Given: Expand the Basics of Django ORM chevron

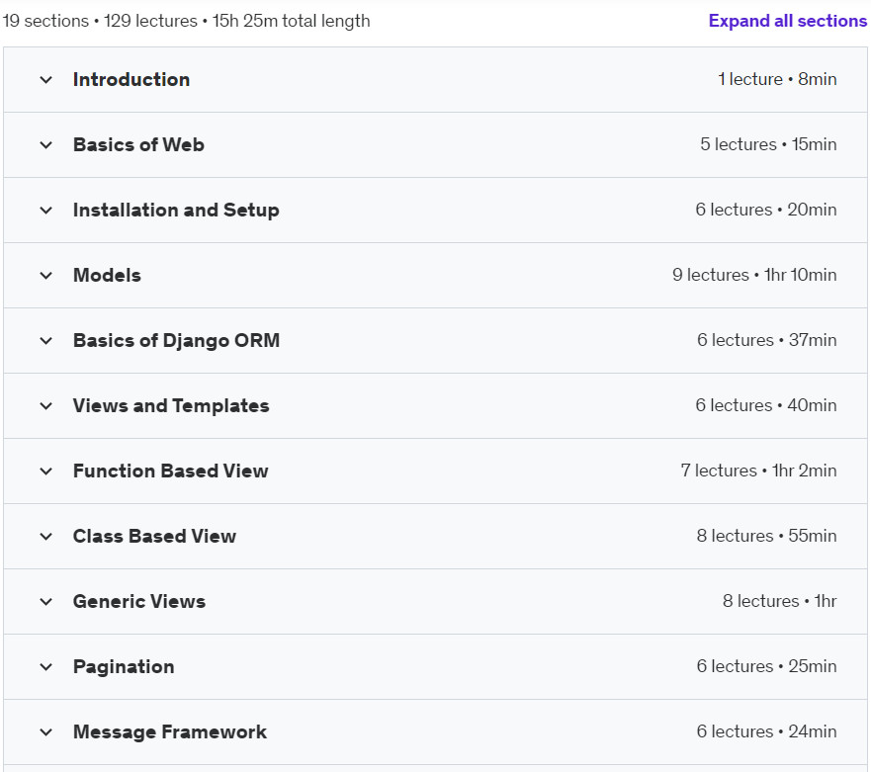Looking at the screenshot, I should pyautogui.click(x=46, y=340).
